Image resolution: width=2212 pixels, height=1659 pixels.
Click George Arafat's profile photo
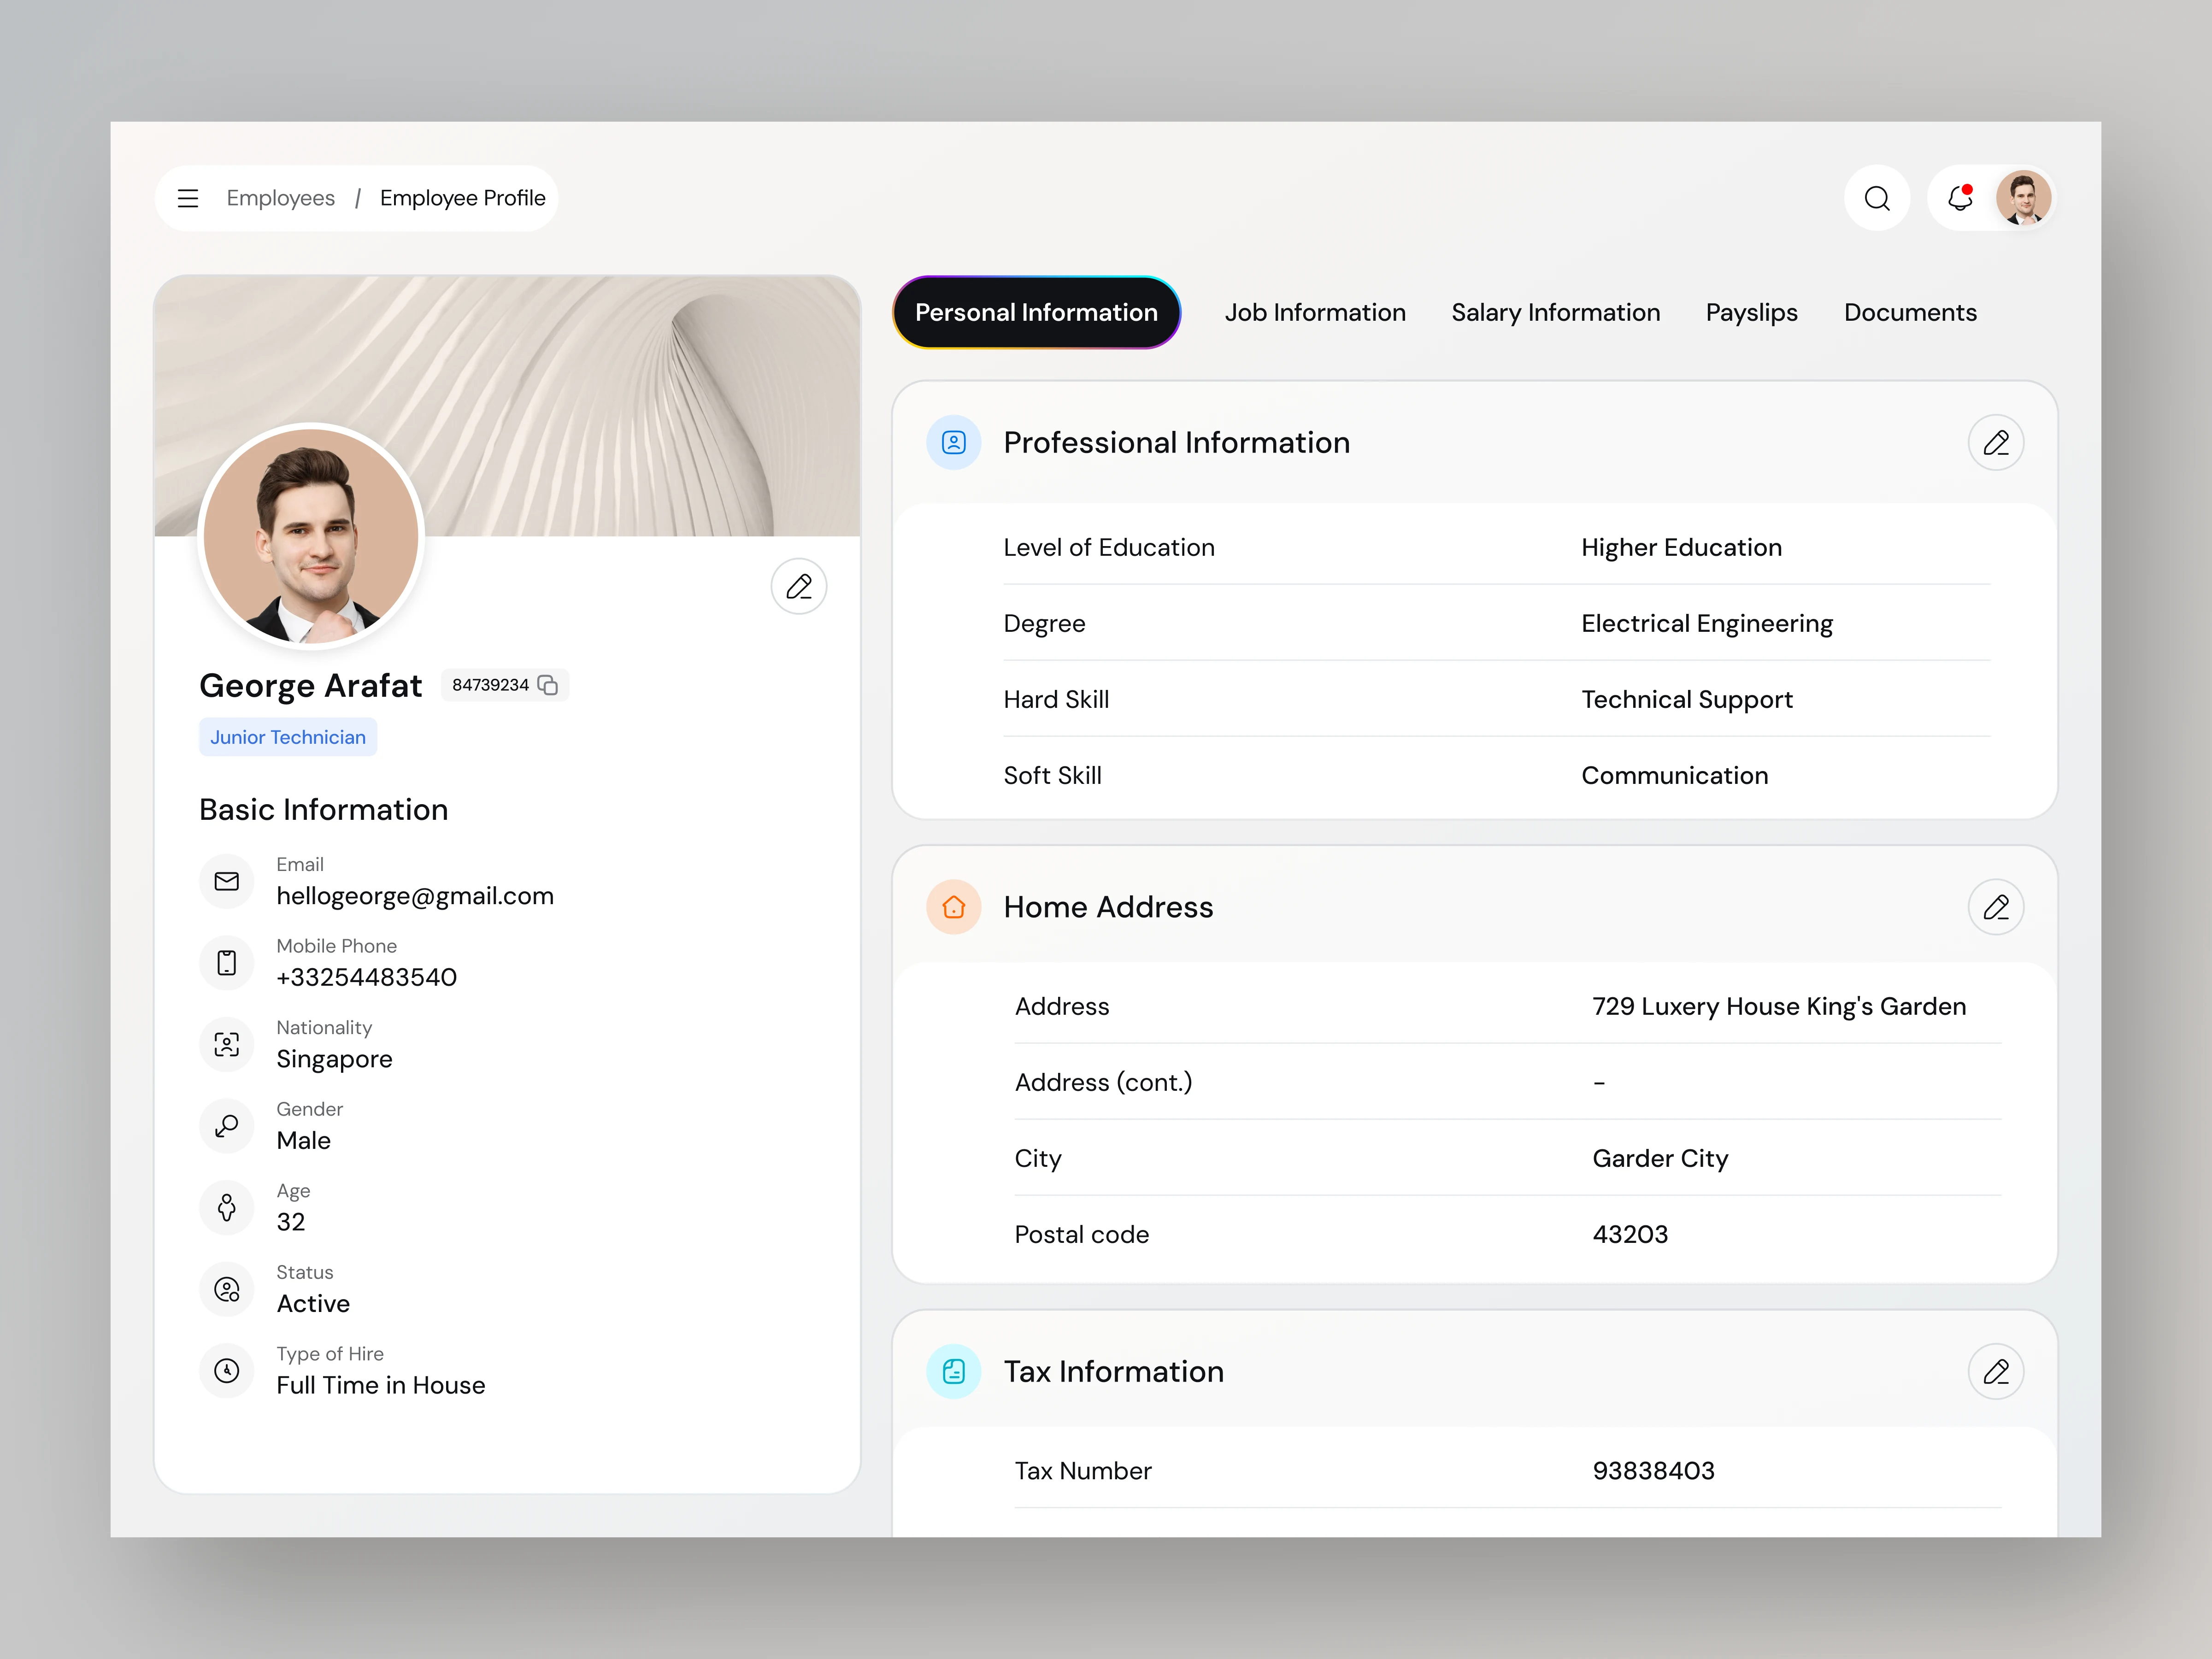[311, 536]
